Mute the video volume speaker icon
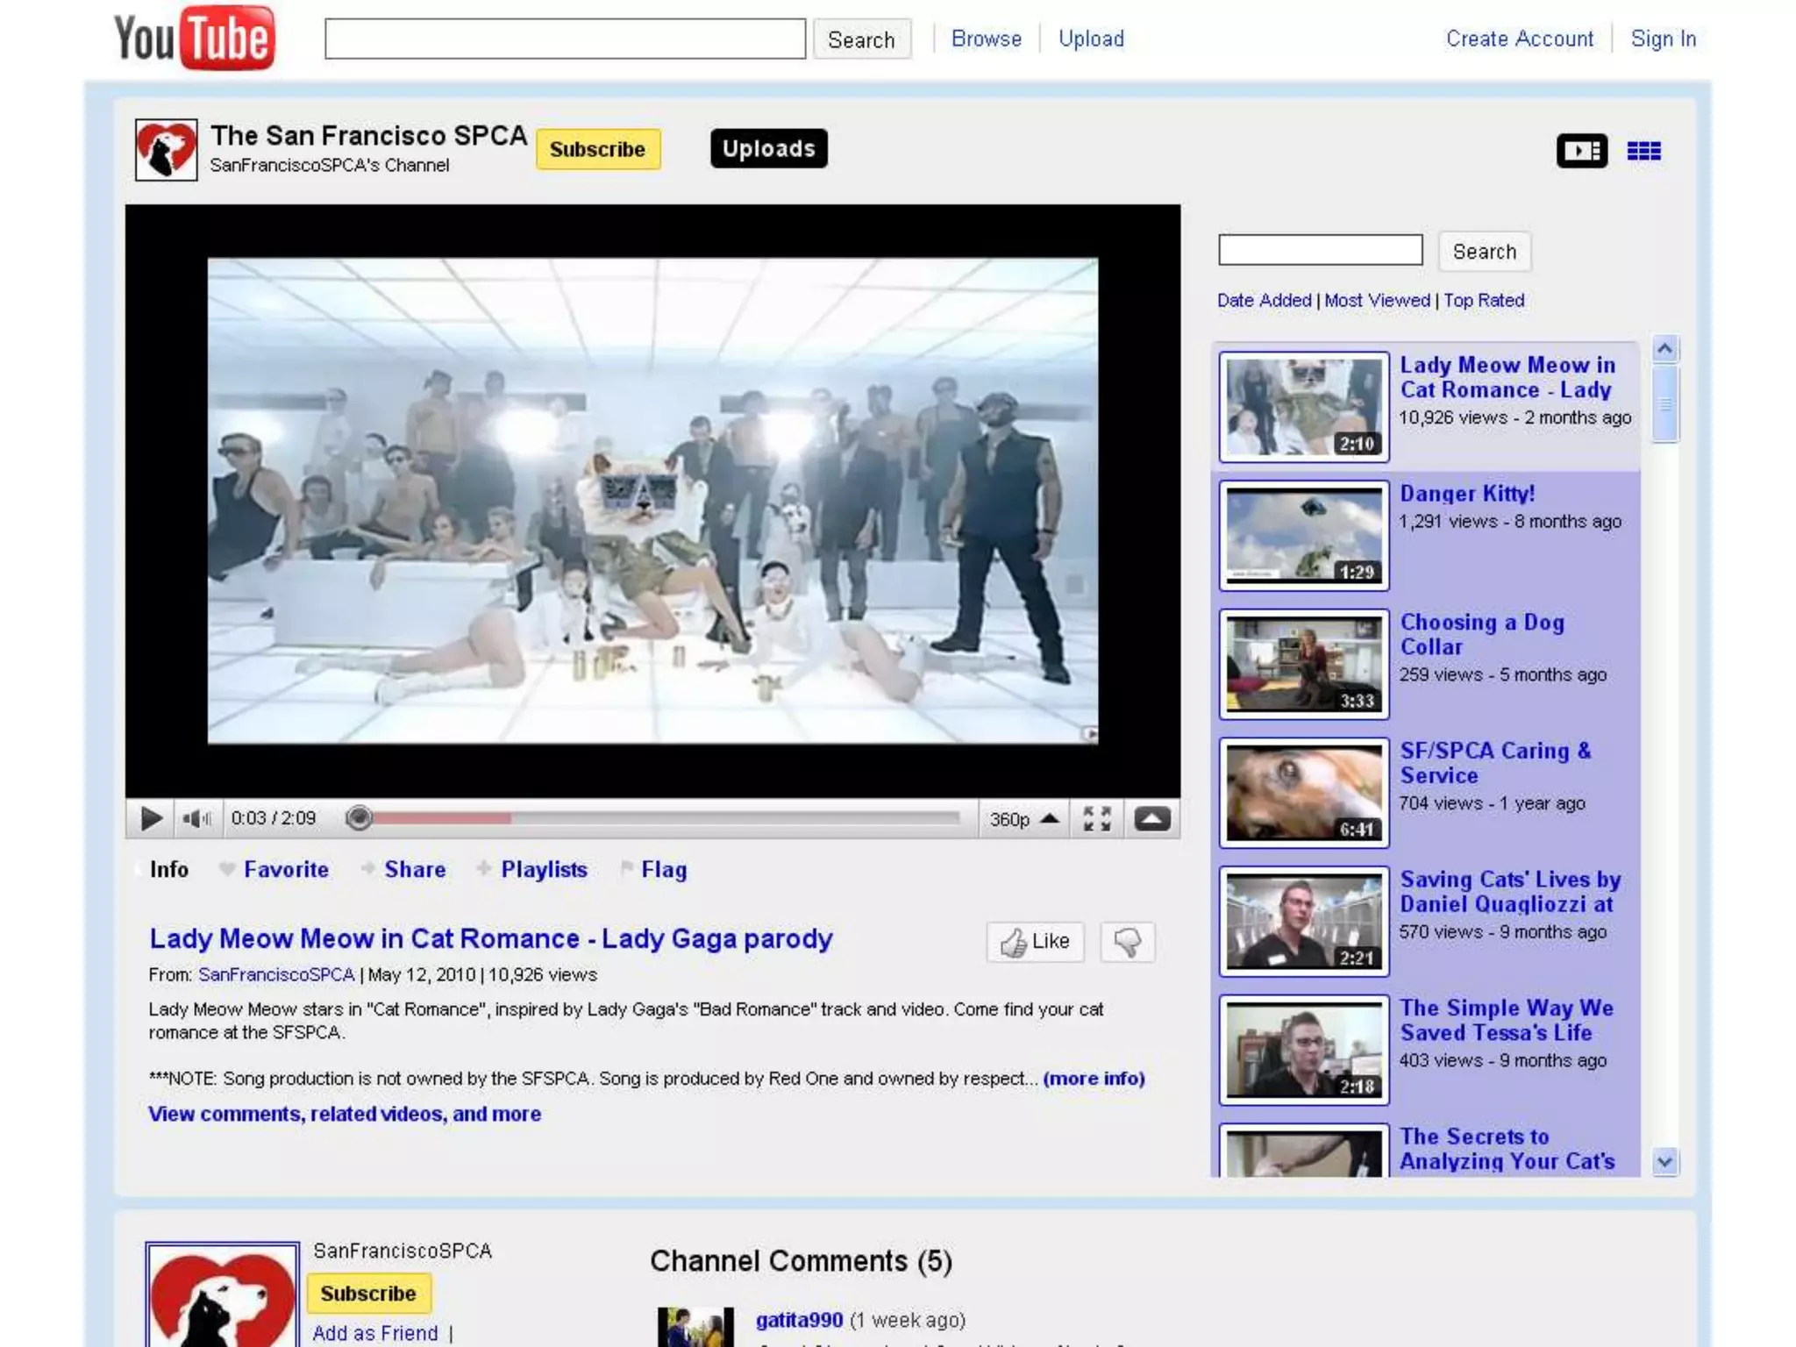The image size is (1796, 1347). pyautogui.click(x=196, y=818)
